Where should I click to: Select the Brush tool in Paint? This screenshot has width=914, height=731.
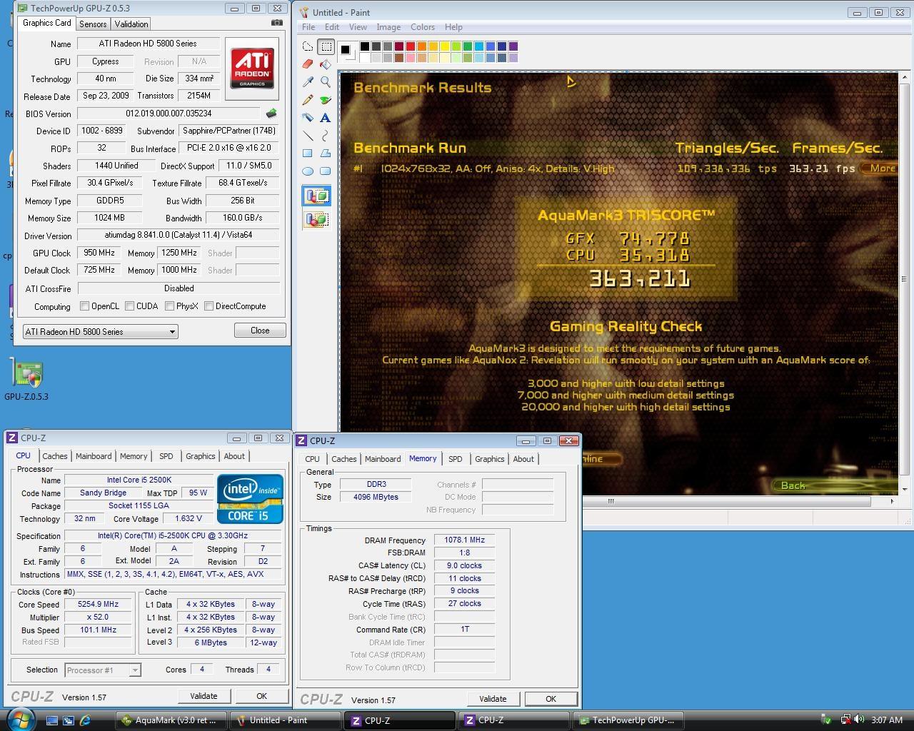pyautogui.click(x=326, y=100)
